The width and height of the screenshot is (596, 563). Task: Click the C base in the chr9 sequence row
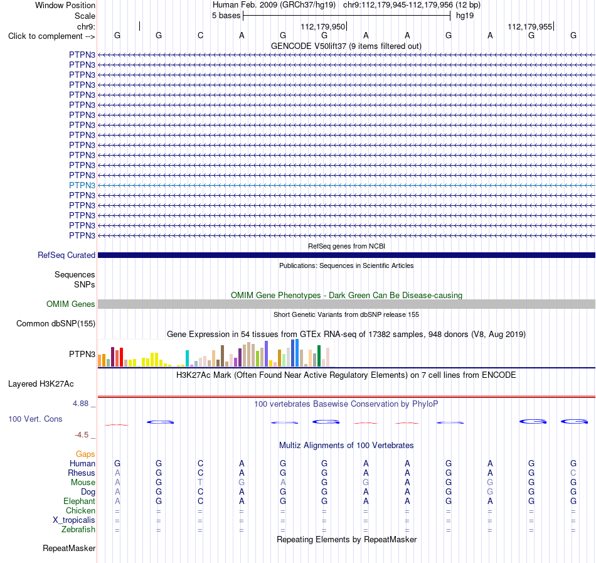(x=200, y=36)
